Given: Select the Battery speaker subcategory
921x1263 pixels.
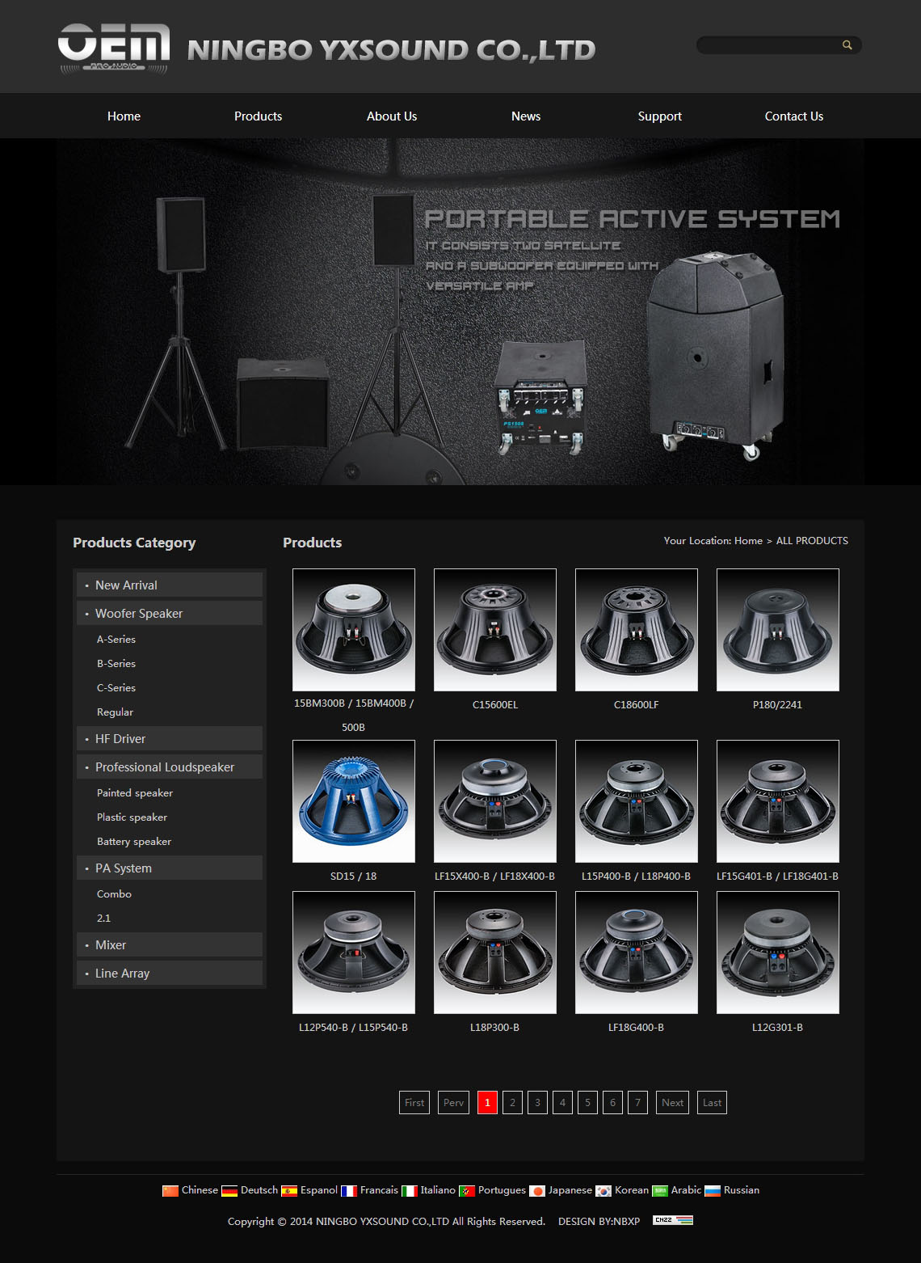Looking at the screenshot, I should point(134,841).
